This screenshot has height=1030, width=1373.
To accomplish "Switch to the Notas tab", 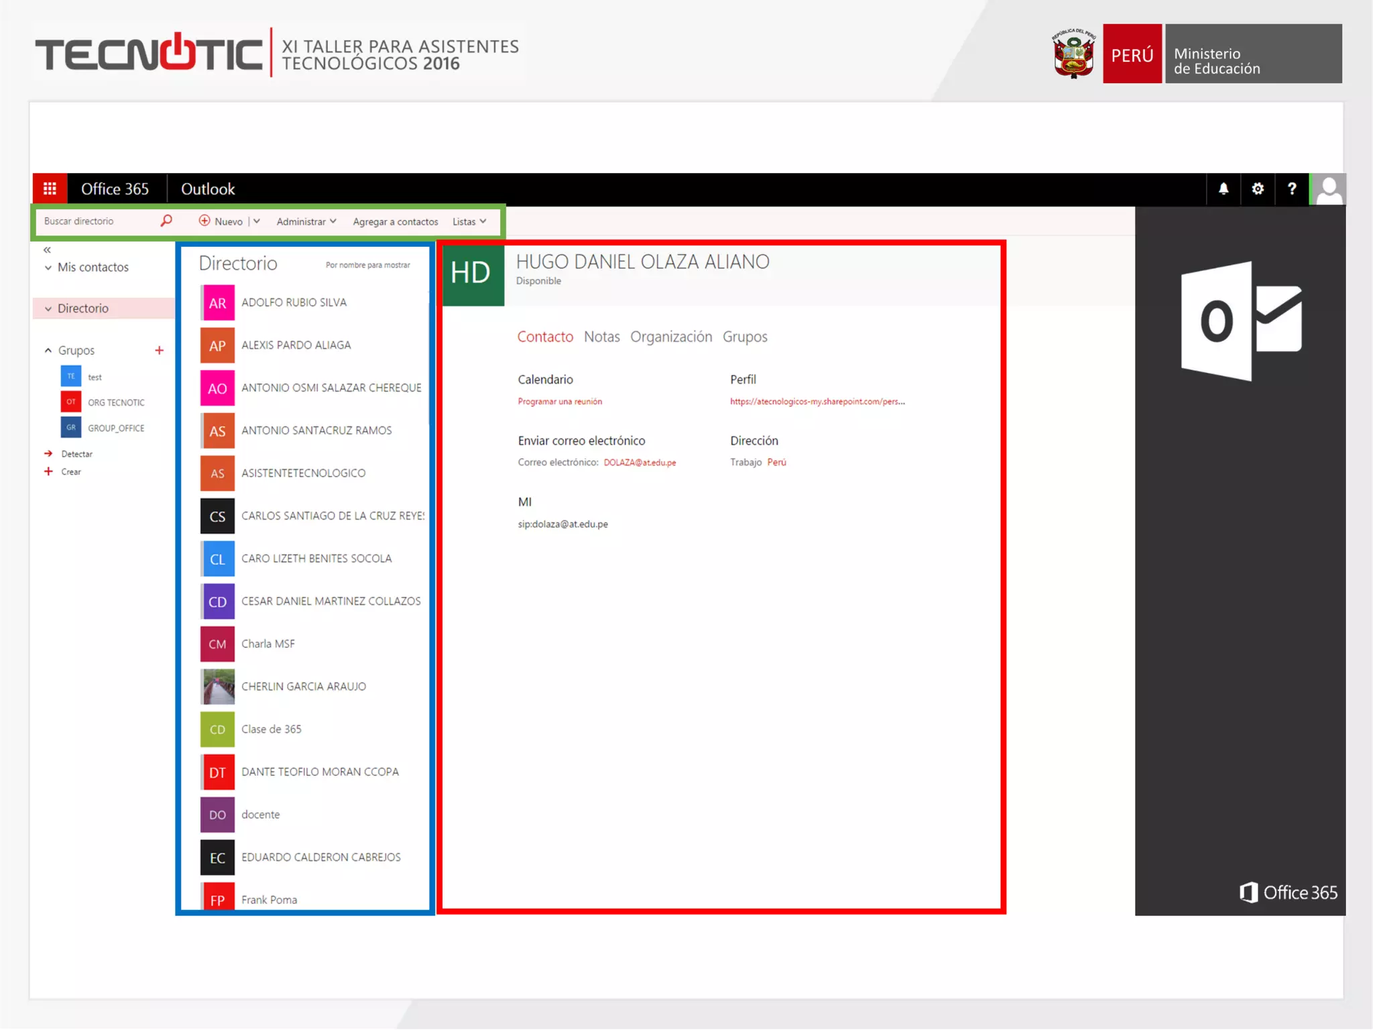I will click(601, 337).
